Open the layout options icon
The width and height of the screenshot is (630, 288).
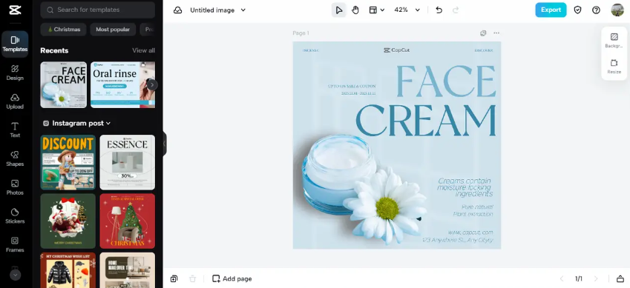coord(373,10)
